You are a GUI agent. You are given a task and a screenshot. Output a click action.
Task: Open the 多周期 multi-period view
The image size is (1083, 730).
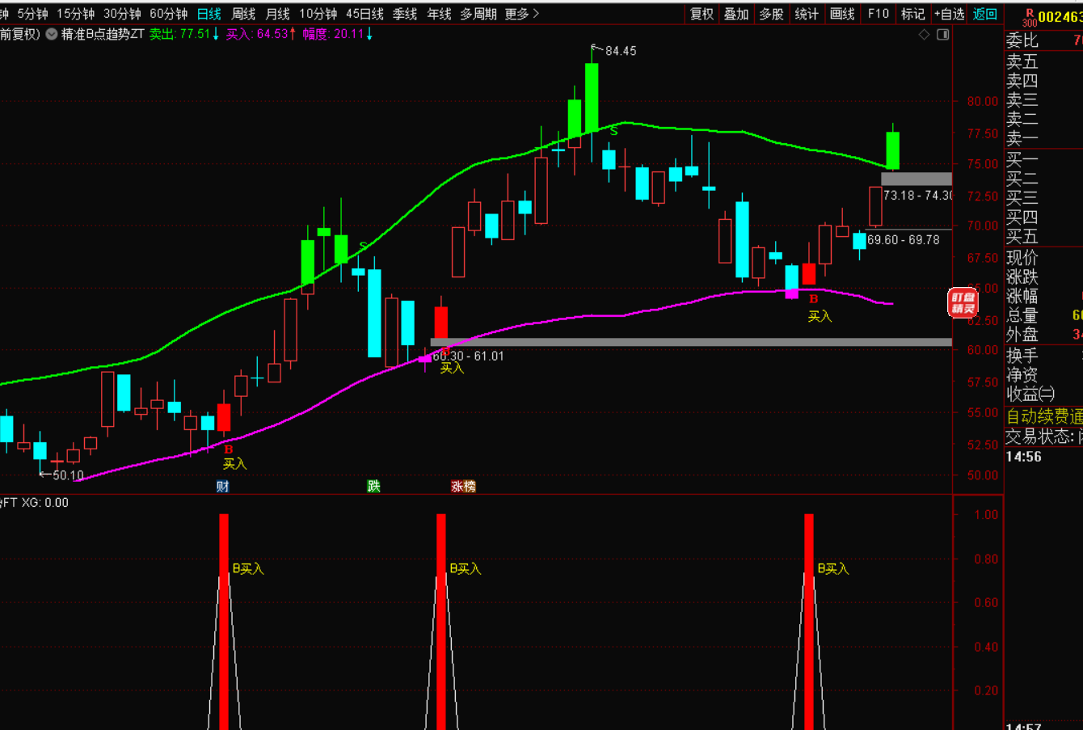478,14
